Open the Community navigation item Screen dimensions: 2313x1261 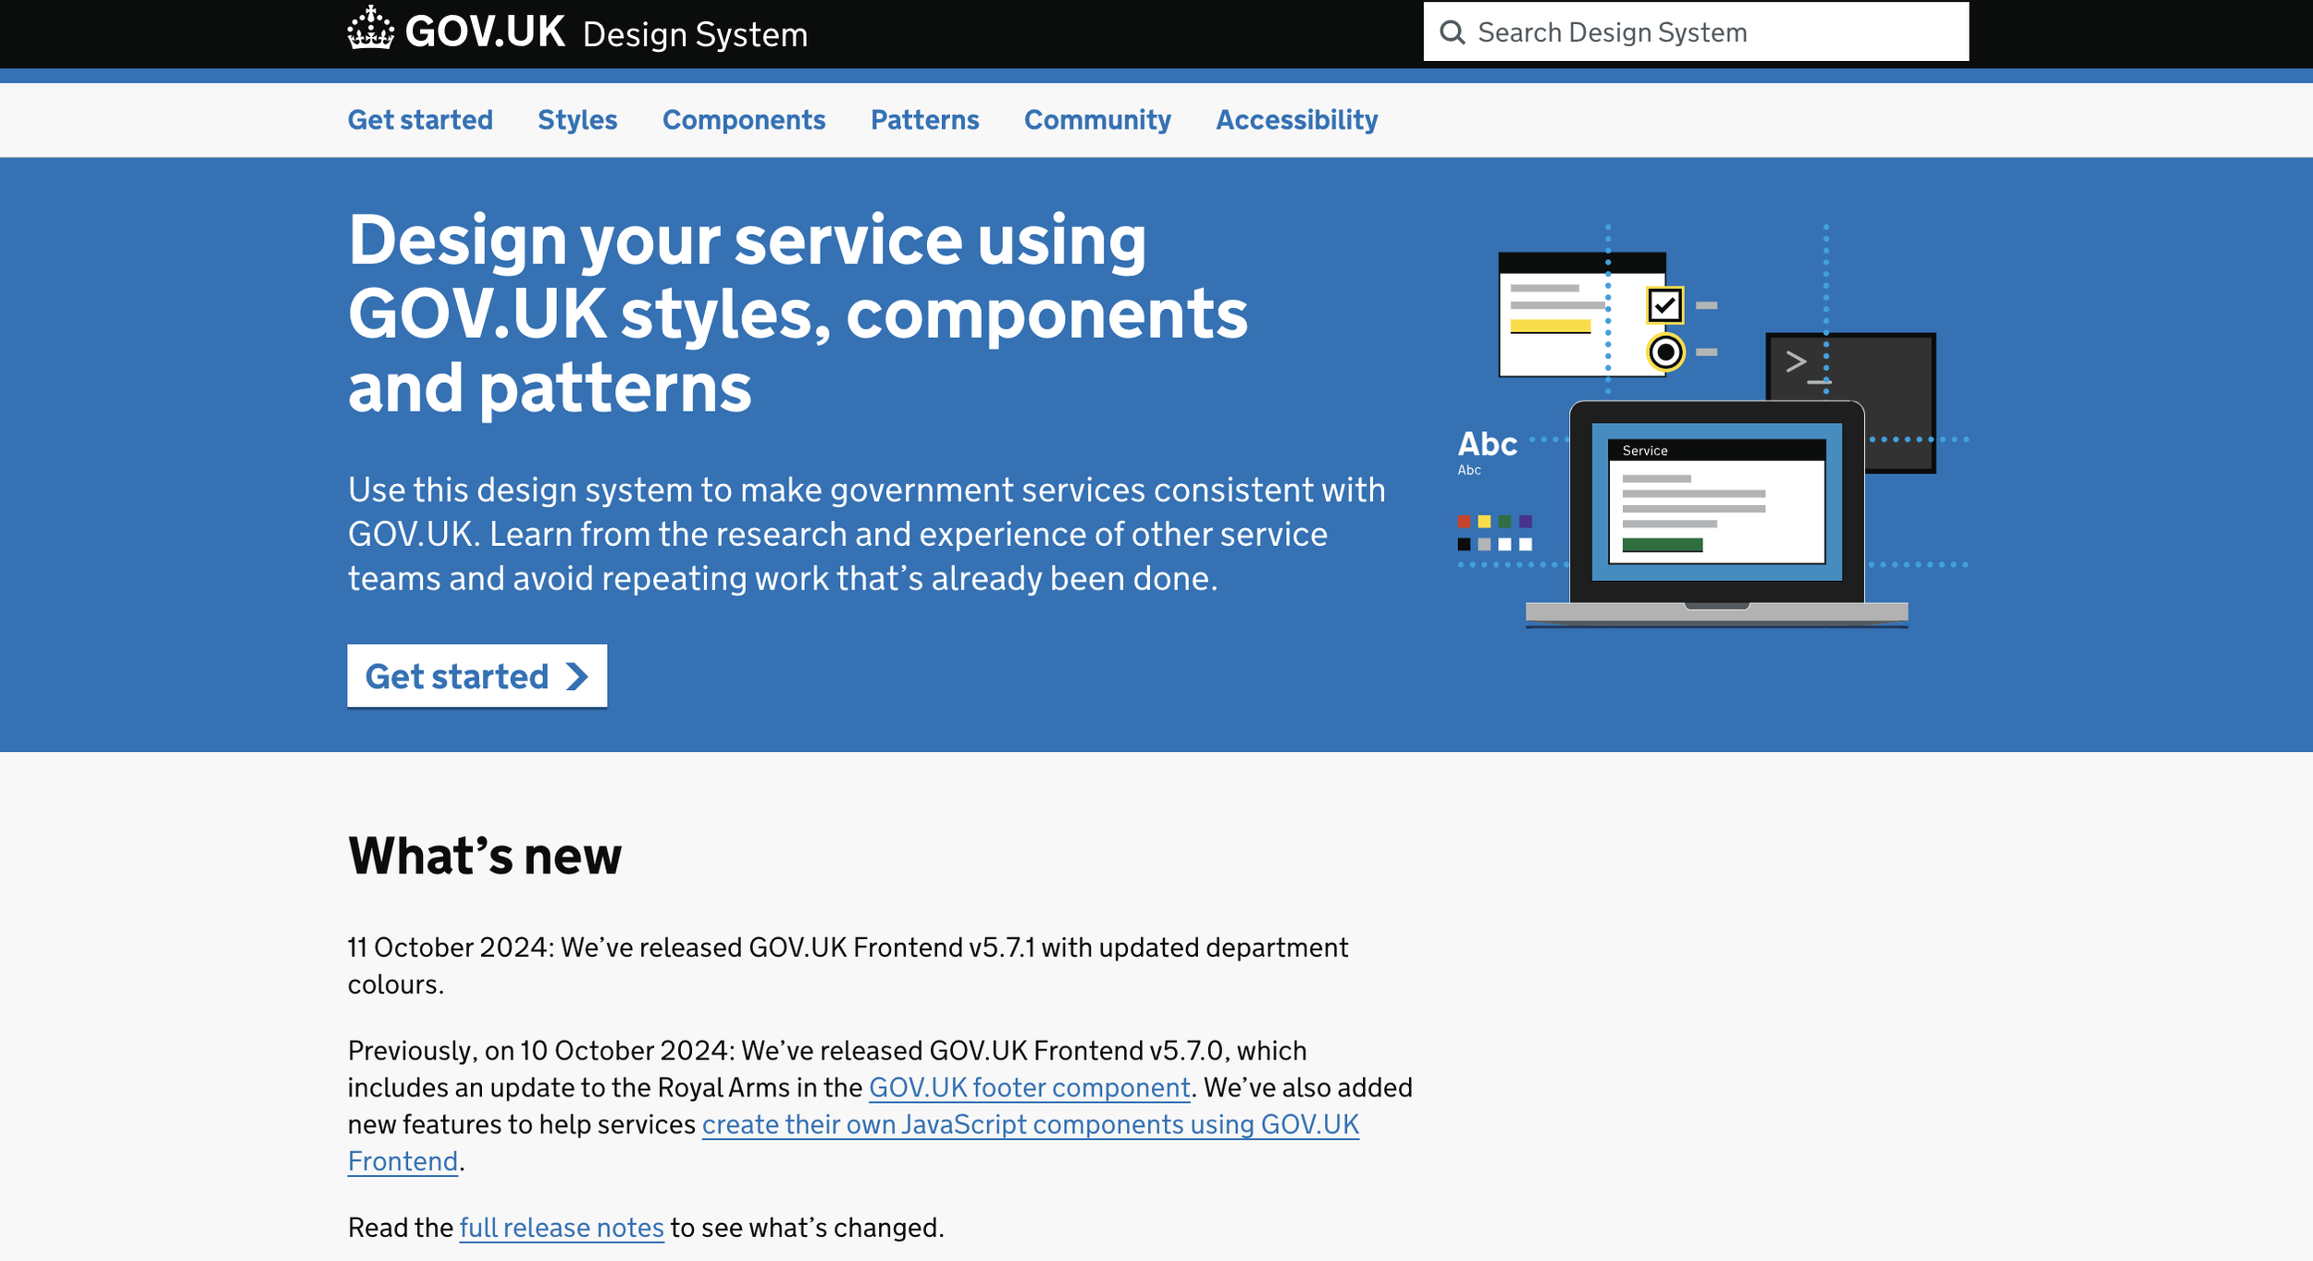[x=1096, y=120]
